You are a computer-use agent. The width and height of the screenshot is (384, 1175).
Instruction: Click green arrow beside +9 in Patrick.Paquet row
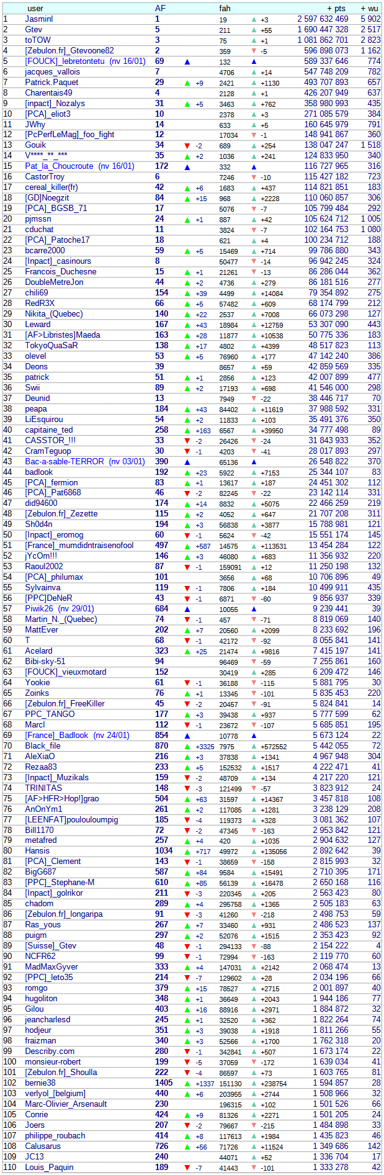(x=187, y=83)
